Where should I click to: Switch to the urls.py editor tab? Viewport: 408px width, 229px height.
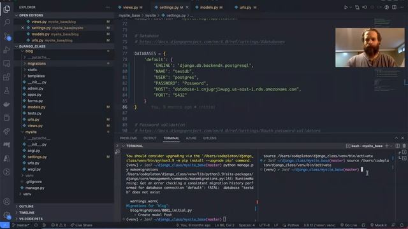tap(245, 7)
